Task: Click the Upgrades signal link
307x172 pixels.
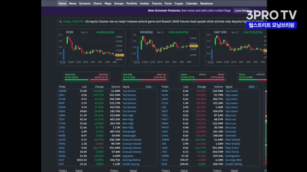Action: tap(128, 156)
